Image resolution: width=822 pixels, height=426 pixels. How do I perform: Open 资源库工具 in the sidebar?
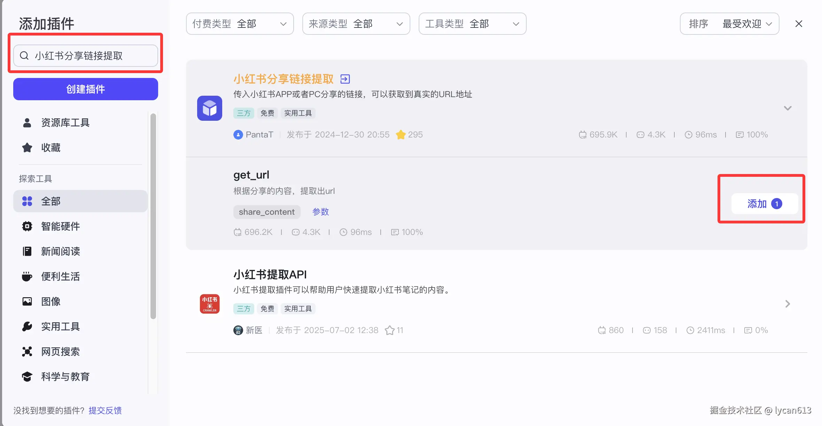pyautogui.click(x=65, y=123)
